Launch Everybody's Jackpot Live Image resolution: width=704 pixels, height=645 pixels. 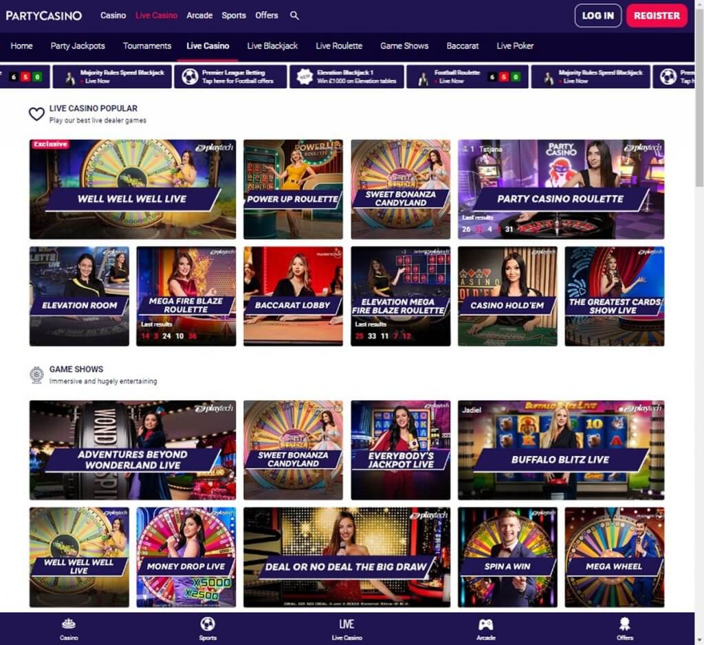(401, 450)
